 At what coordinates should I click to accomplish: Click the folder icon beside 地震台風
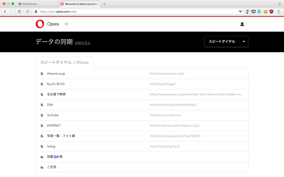point(42,157)
